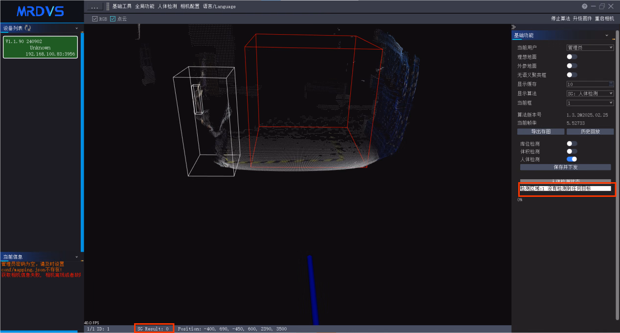Collapse the 基础功能 panel chevron
This screenshot has height=333, width=620.
607,36
